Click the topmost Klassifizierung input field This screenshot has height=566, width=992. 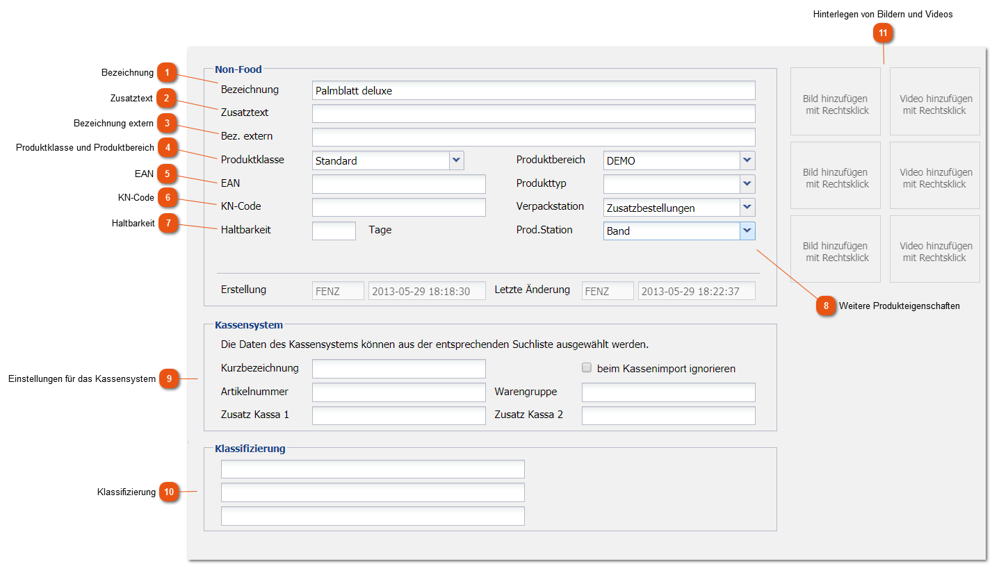tap(373, 469)
